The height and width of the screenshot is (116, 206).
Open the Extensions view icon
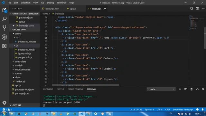pos(4,46)
